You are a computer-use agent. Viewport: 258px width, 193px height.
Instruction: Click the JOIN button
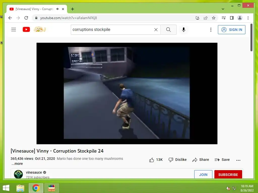[x=203, y=174]
